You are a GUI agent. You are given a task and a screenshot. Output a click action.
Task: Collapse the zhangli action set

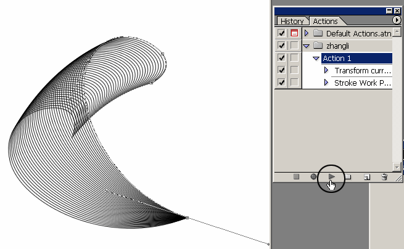tap(307, 46)
